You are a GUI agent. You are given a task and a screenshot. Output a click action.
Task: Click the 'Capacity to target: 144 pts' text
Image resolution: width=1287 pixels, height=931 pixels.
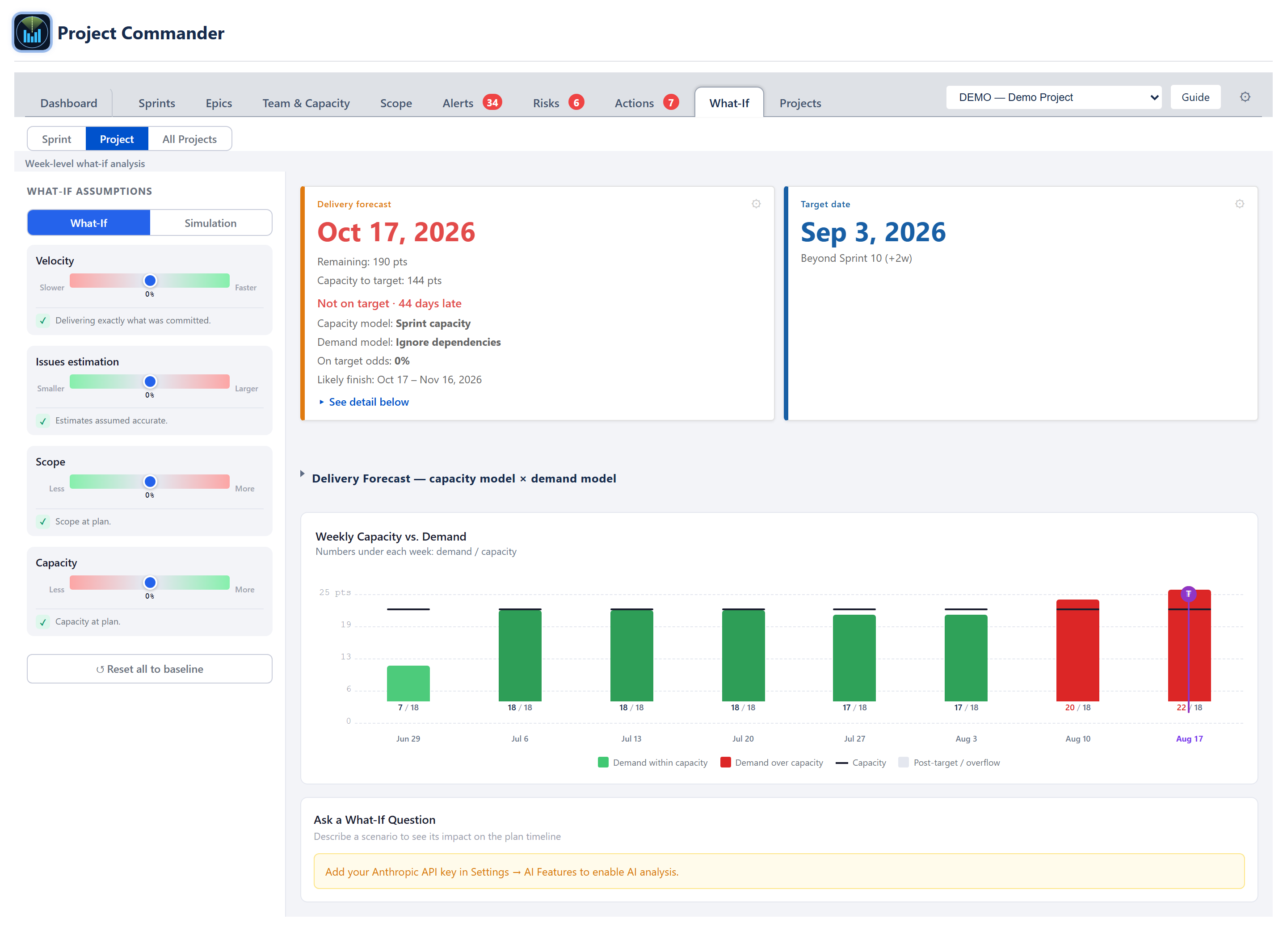pyautogui.click(x=379, y=280)
